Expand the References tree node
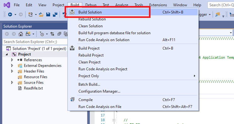 tap(12, 60)
